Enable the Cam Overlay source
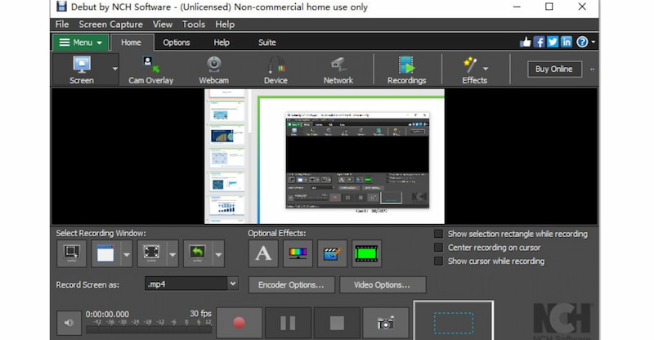The height and width of the screenshot is (340, 654). (x=150, y=69)
